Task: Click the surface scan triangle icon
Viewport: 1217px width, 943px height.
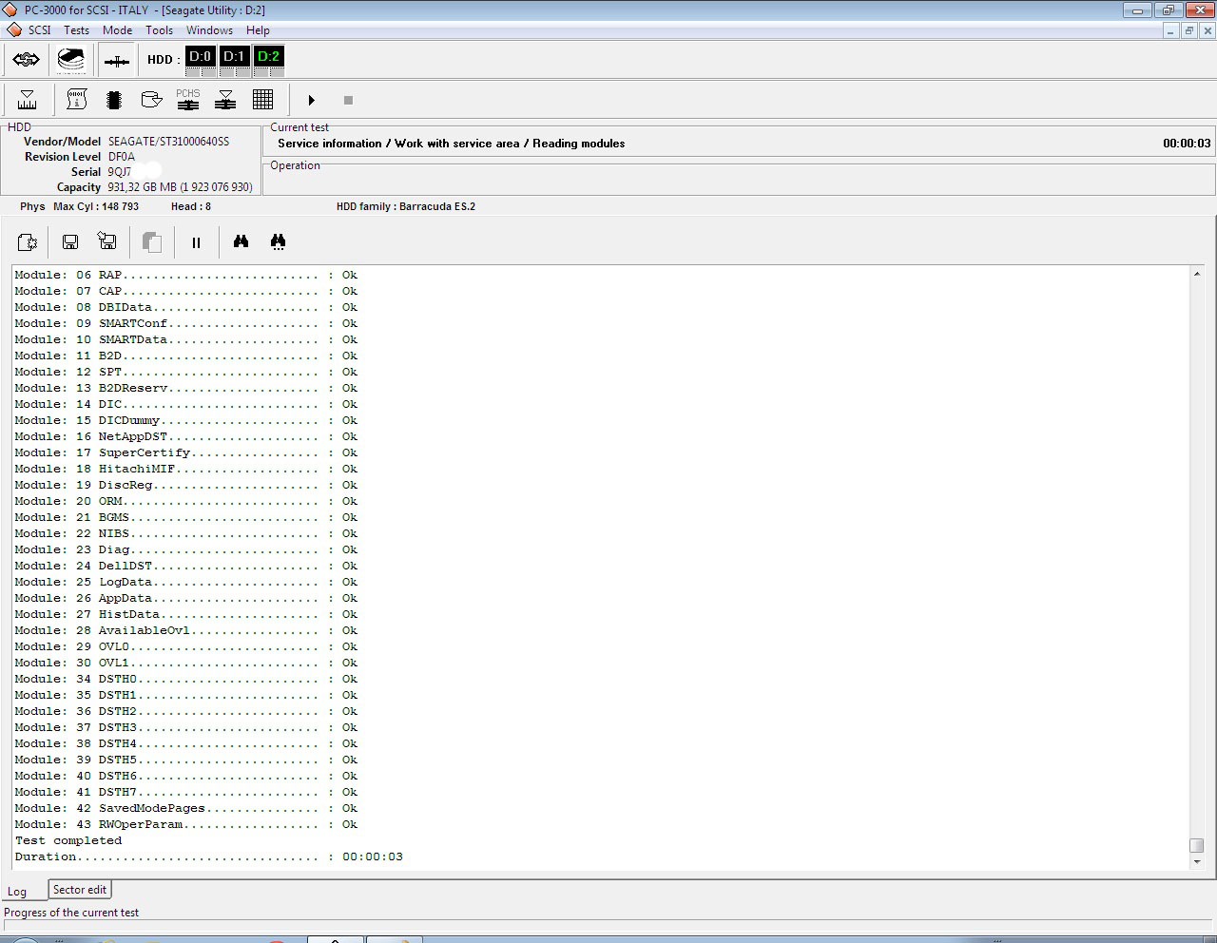Action: point(225,100)
